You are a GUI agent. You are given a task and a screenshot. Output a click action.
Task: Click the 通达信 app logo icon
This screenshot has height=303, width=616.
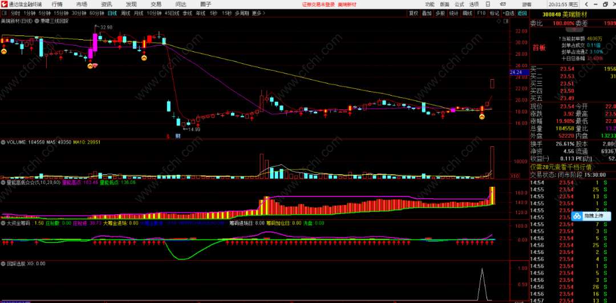pos(5,5)
